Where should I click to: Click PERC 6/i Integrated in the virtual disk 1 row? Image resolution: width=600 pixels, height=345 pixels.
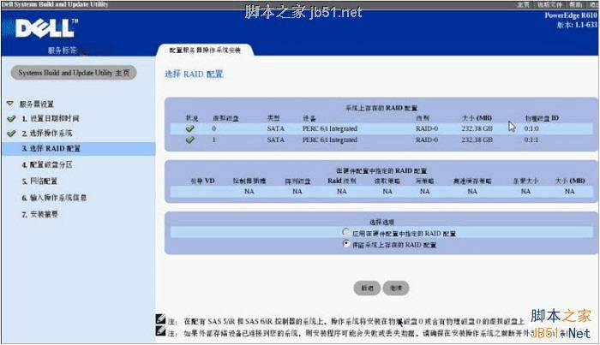click(x=330, y=140)
